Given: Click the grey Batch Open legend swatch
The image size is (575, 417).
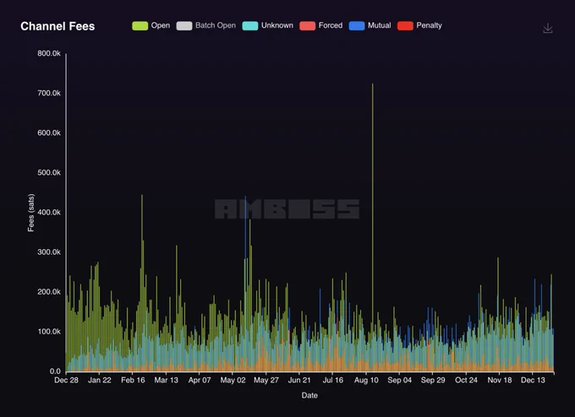Looking at the screenshot, I should click(x=183, y=25).
